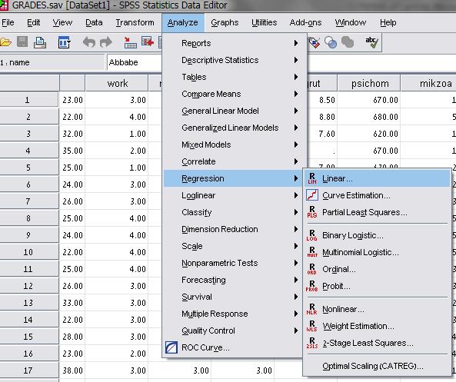456x382 pixels.
Task: Open the Utilities menu
Action: point(264,23)
